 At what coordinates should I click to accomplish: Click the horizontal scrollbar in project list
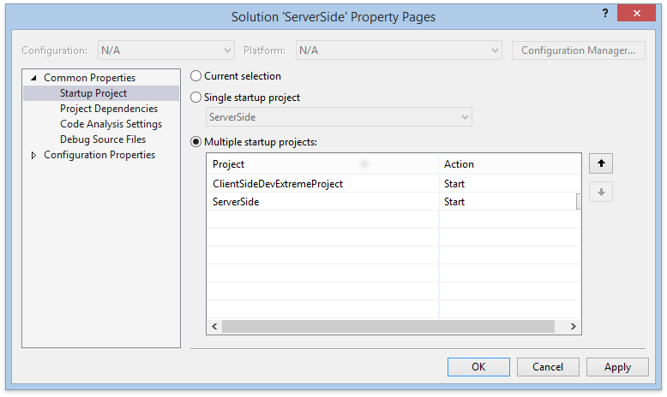(387, 326)
